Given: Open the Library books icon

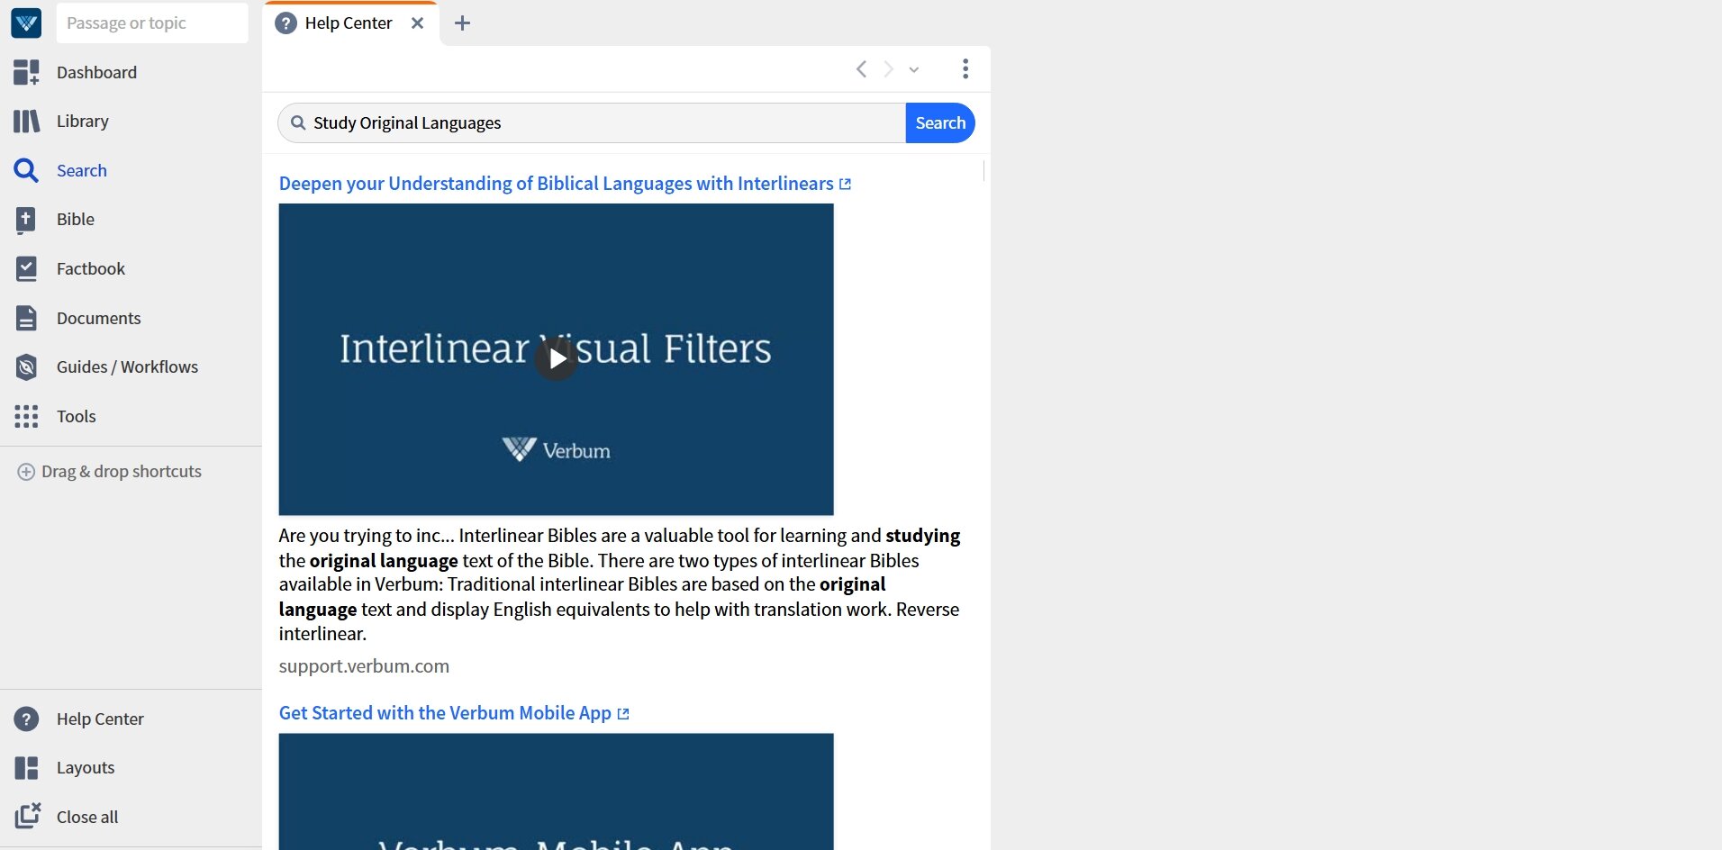Looking at the screenshot, I should click(x=26, y=121).
